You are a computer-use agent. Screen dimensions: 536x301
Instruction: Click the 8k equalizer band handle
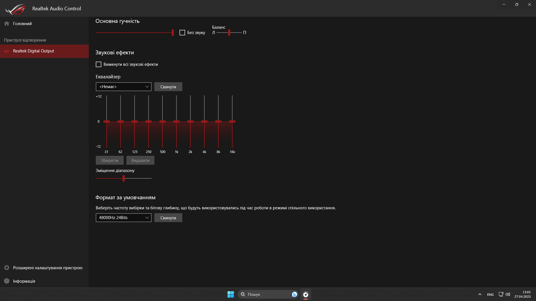(218, 122)
